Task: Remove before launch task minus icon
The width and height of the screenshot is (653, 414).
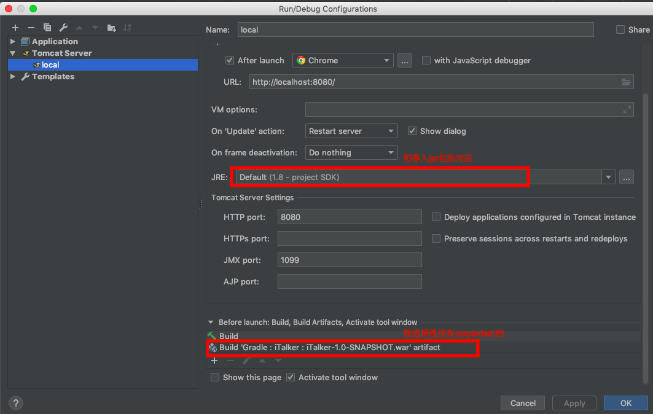Action: [230, 361]
